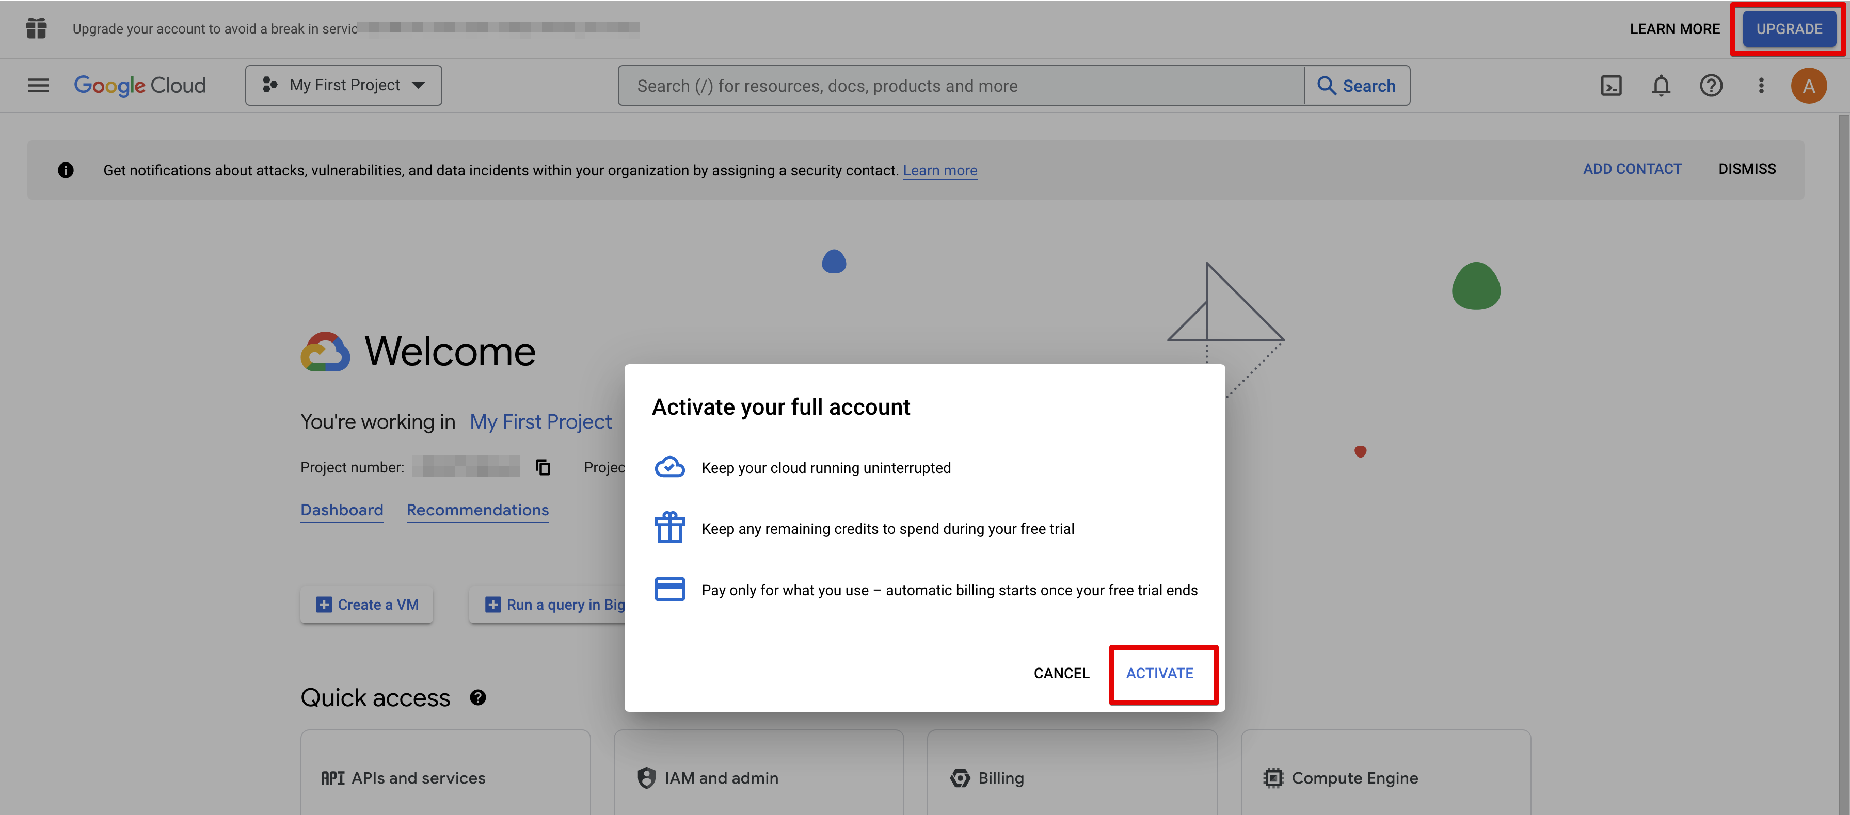Click the credit card billing icon in dialog
1850x815 pixels.
click(669, 589)
